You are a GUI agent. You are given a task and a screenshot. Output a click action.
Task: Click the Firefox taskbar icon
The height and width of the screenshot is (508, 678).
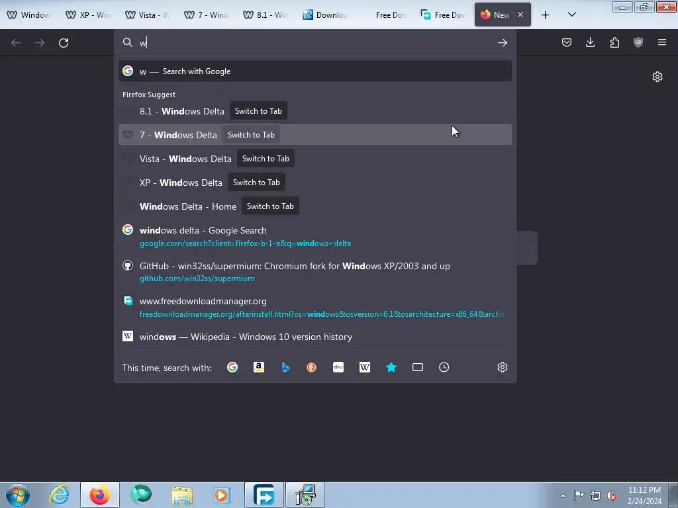[100, 495]
